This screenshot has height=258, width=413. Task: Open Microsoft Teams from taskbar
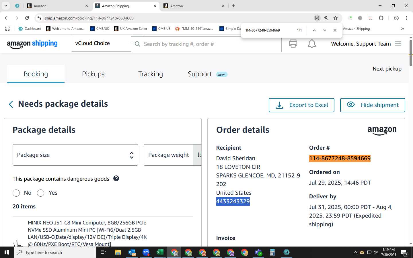(258, 252)
